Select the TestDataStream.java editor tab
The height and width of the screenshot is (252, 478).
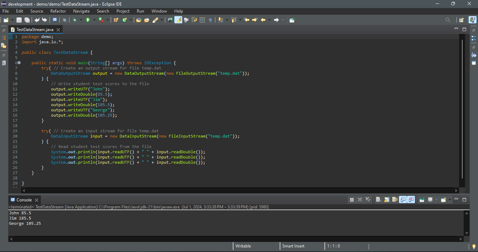35,30
